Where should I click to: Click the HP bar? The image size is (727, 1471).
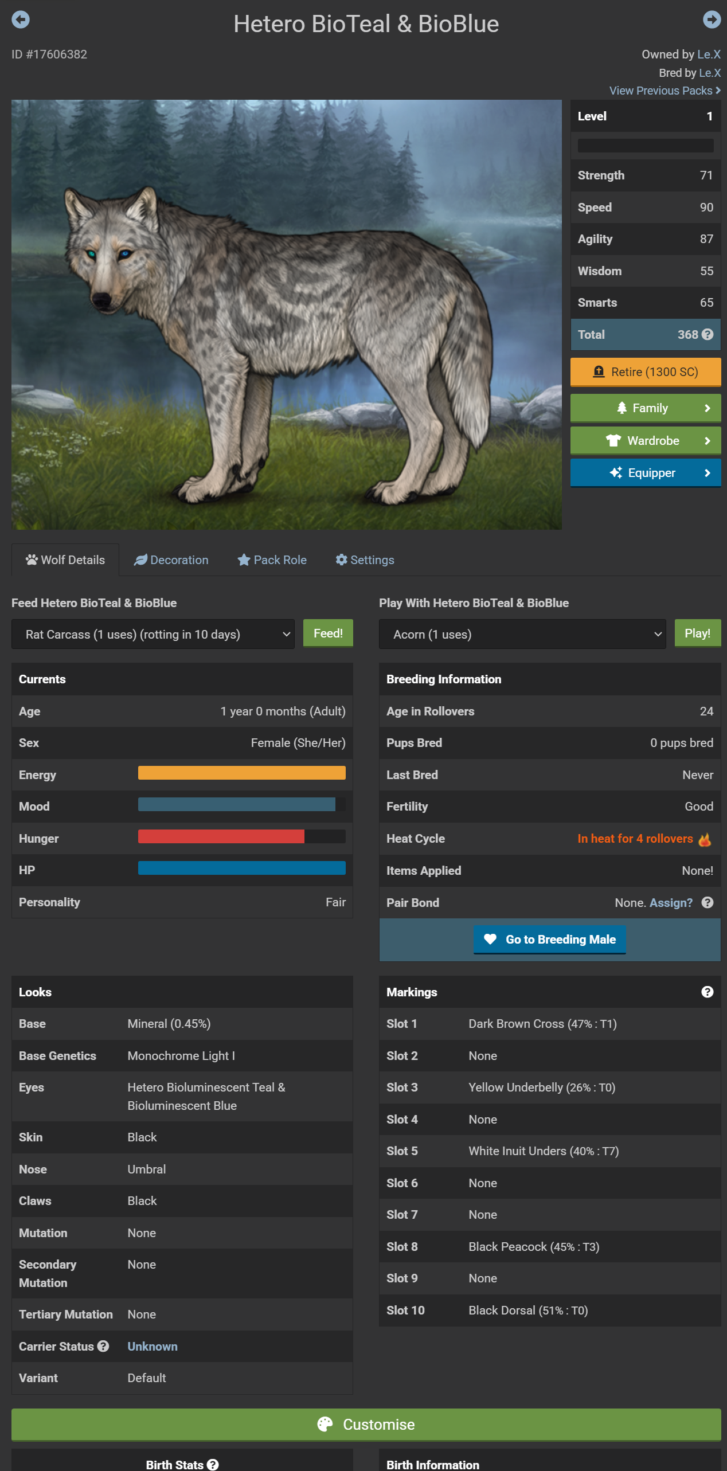[242, 868]
